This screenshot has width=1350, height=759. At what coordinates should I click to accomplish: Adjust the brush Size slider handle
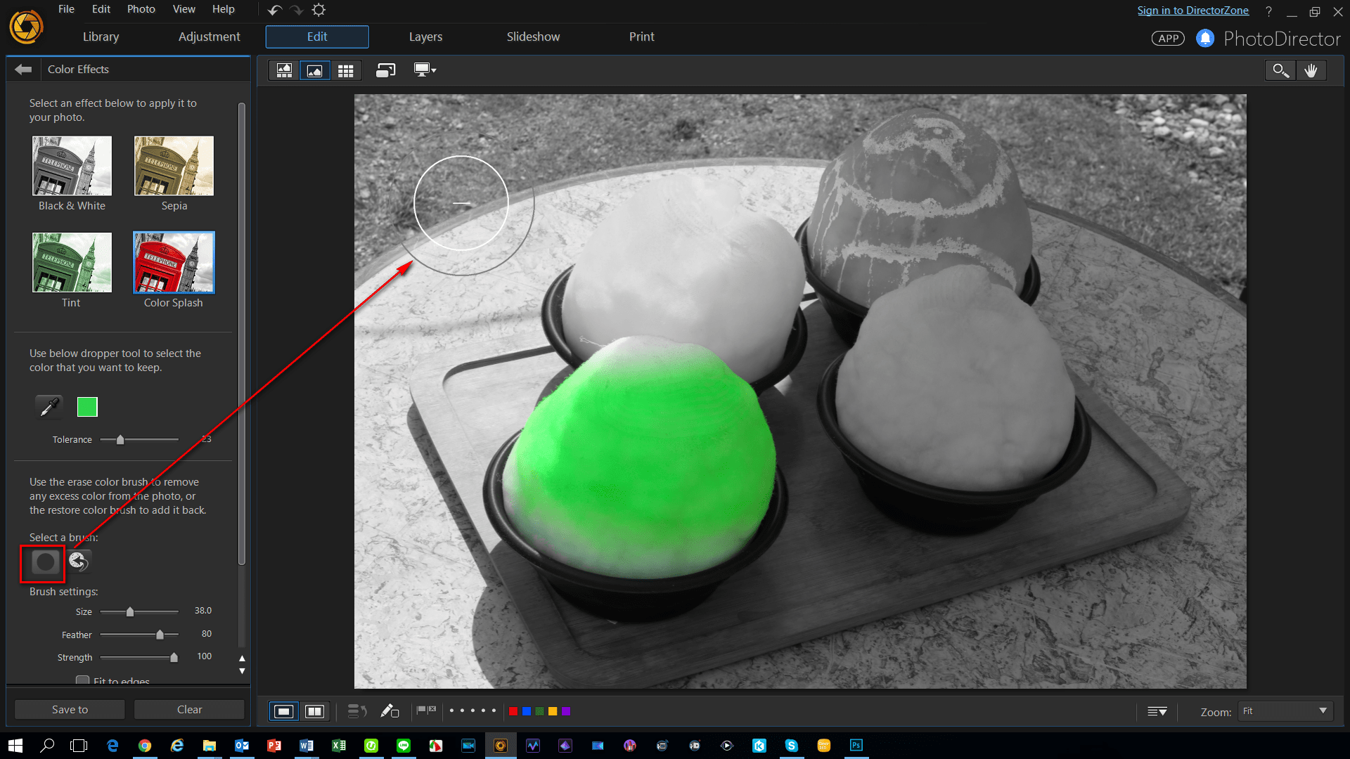pos(130,611)
